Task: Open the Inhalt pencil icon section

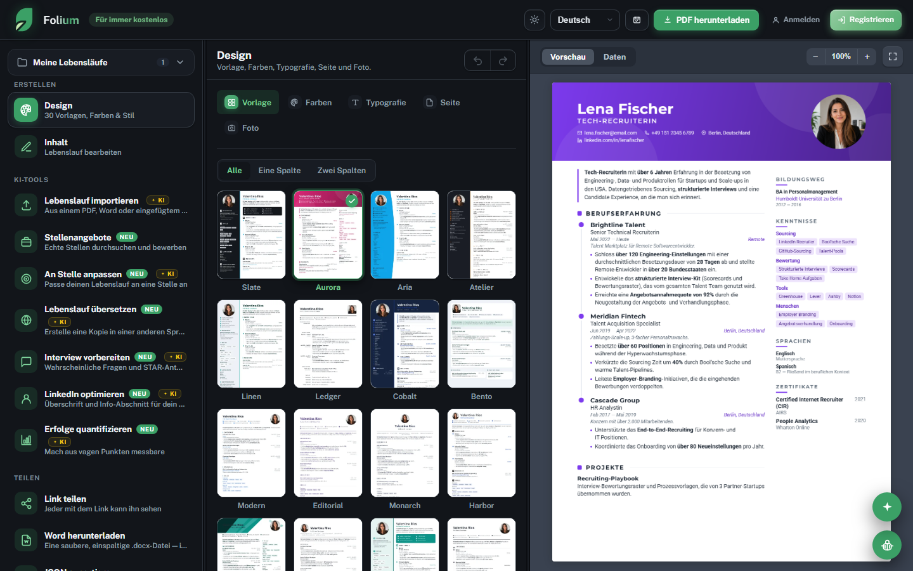Action: point(26,147)
